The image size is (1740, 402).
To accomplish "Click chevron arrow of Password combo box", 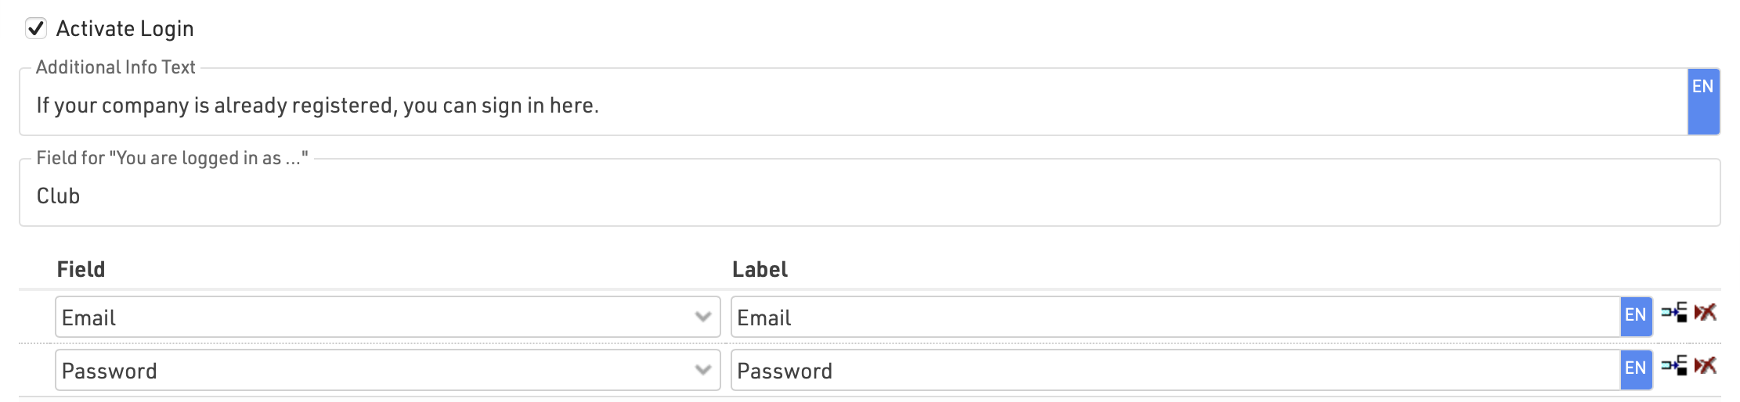I will (x=702, y=371).
